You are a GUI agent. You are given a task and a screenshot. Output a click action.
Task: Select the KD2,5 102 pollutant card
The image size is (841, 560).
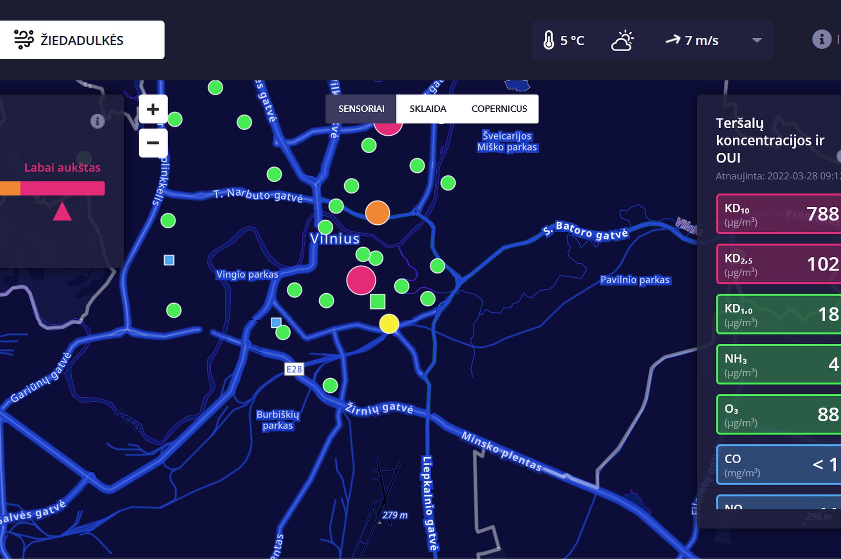[779, 264]
